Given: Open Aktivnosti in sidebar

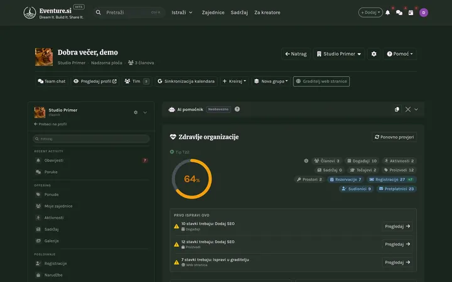Looking at the screenshot, I should 92,217.
